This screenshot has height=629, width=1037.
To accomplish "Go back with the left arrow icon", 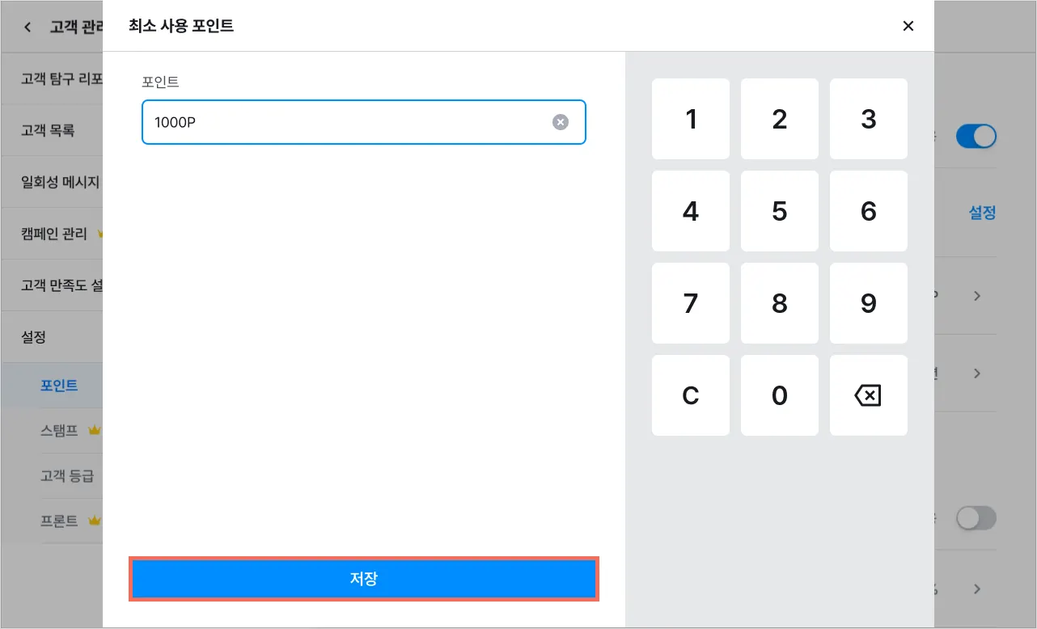I will tap(28, 27).
